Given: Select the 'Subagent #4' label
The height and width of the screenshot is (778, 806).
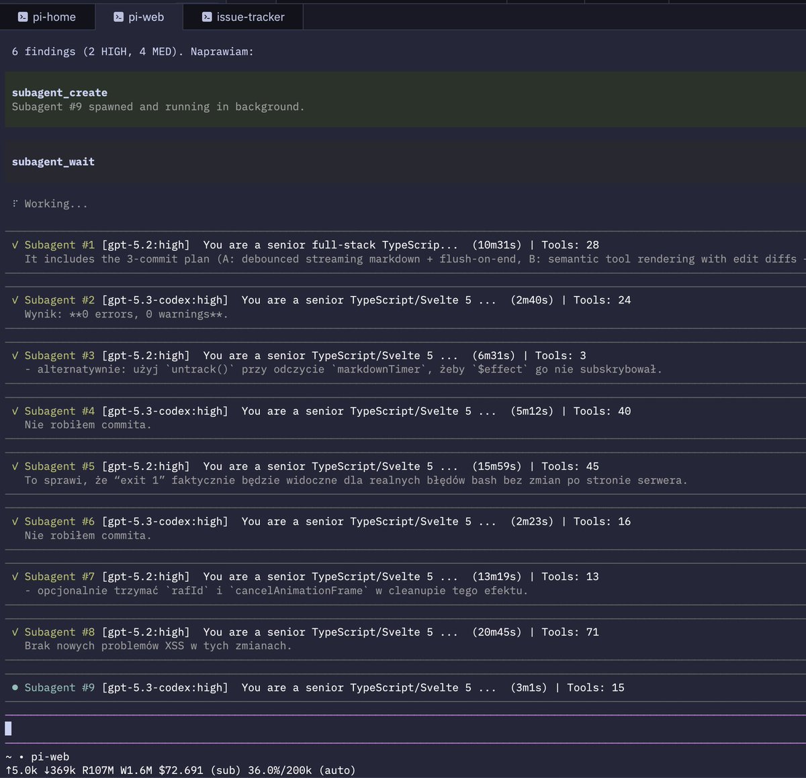Looking at the screenshot, I should pyautogui.click(x=60, y=411).
